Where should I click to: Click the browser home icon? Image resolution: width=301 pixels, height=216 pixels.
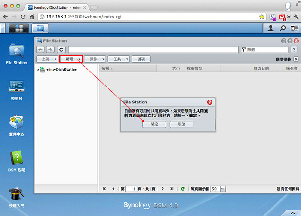[x=32, y=17]
